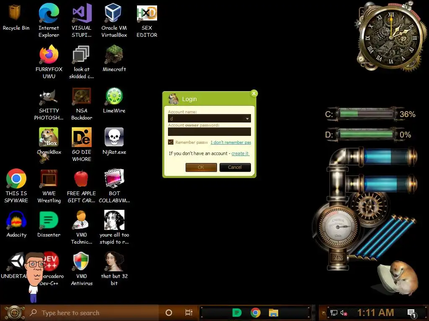Toggle the Remember password checkbox

click(171, 142)
